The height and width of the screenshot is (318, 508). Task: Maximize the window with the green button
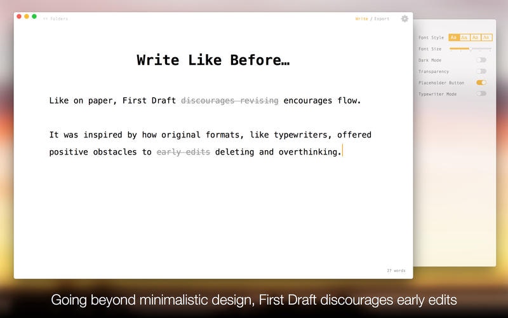point(34,17)
